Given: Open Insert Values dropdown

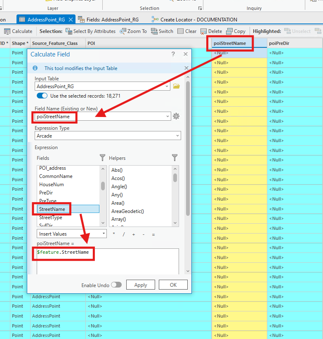Looking at the screenshot, I should pyautogui.click(x=104, y=234).
